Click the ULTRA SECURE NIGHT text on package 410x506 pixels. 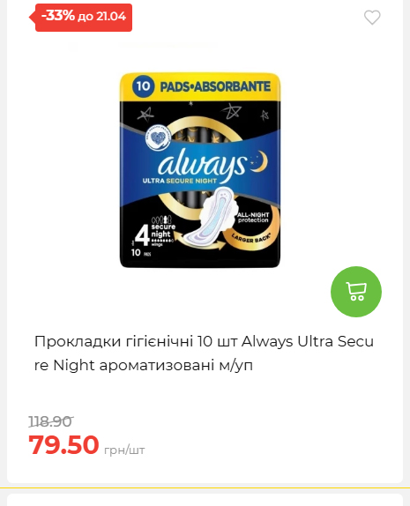tap(180, 181)
